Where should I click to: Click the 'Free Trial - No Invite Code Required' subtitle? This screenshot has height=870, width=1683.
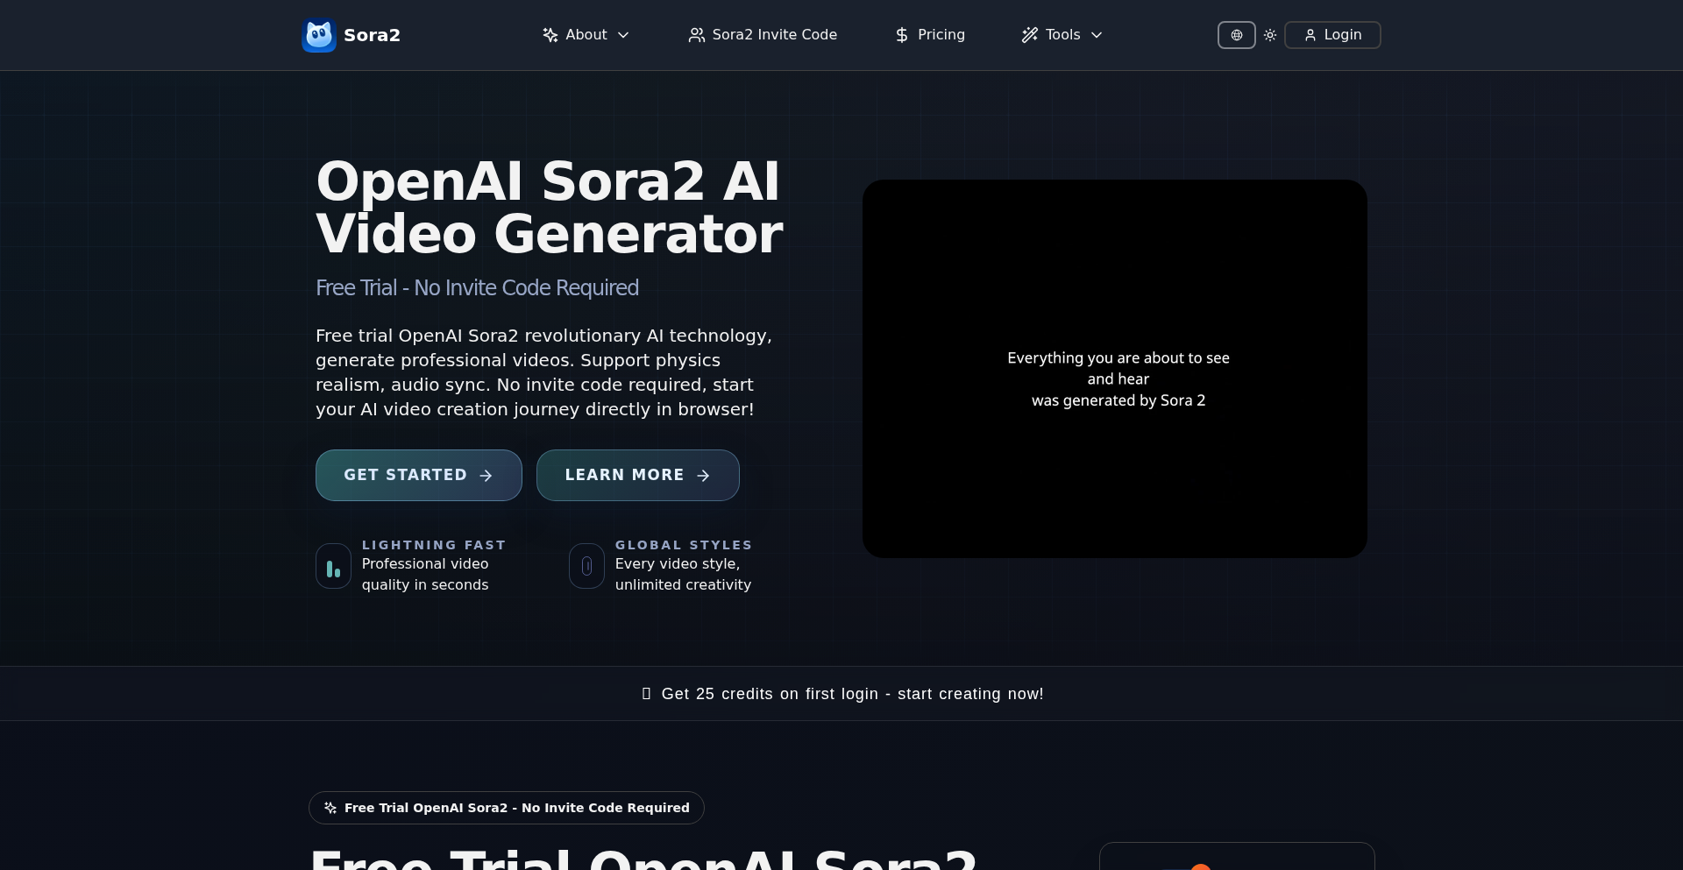coord(478,287)
